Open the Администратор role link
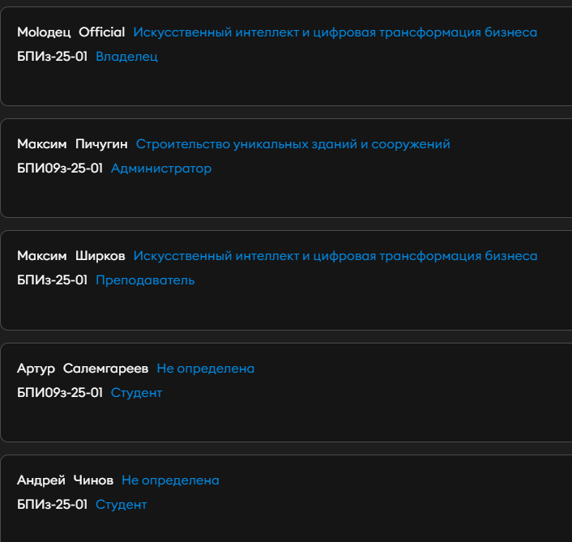 [161, 169]
